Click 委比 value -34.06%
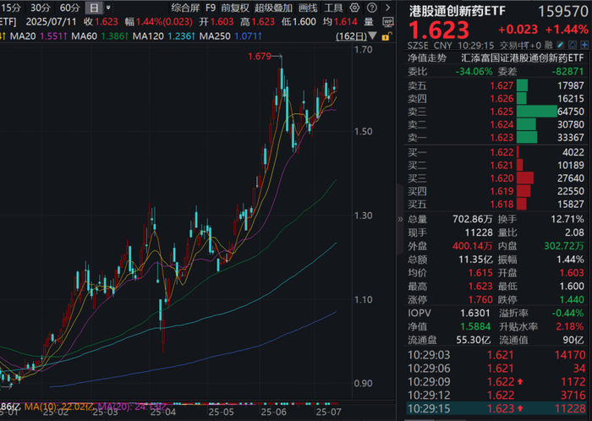592x421 pixels. (474, 71)
